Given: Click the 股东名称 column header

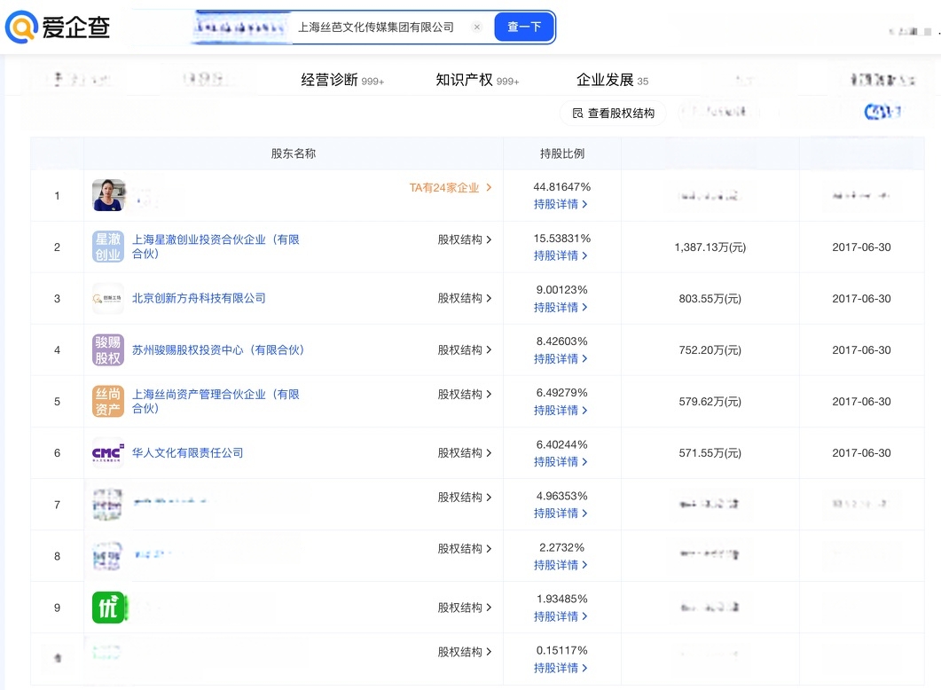Looking at the screenshot, I should tap(294, 153).
